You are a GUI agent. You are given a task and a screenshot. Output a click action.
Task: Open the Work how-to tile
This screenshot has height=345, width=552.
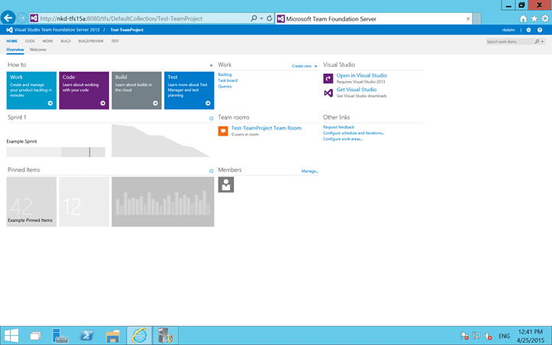[x=31, y=90]
